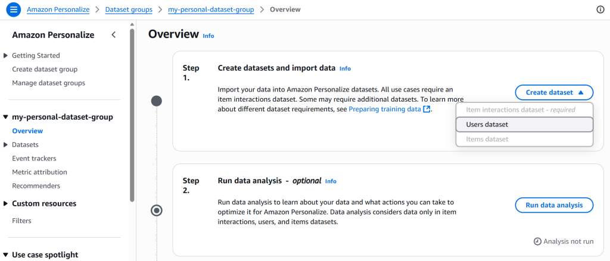
Task: Click the Amazon Personalize sidebar title
Action: [53, 35]
